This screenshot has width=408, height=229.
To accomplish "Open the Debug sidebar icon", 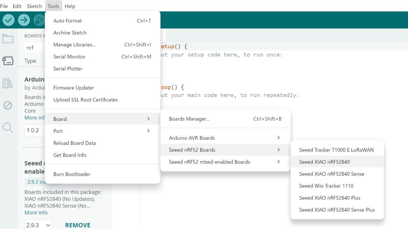I will click(x=8, y=105).
